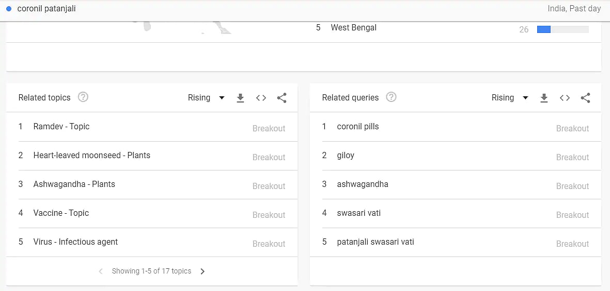Viewport: 610px width, 291px height.
Task: Share the Related queries card
Action: click(585, 98)
